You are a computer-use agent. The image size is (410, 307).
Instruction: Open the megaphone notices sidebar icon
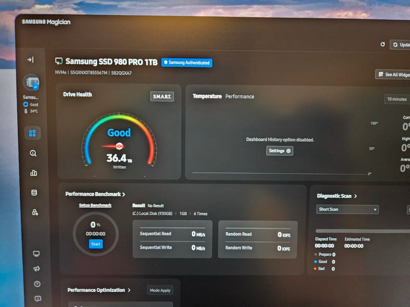tap(37, 269)
